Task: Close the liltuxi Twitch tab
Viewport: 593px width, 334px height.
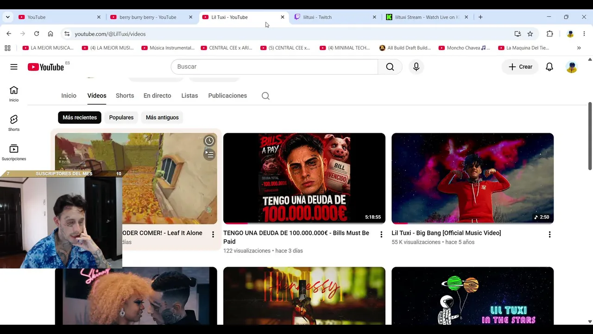Action: [374, 17]
